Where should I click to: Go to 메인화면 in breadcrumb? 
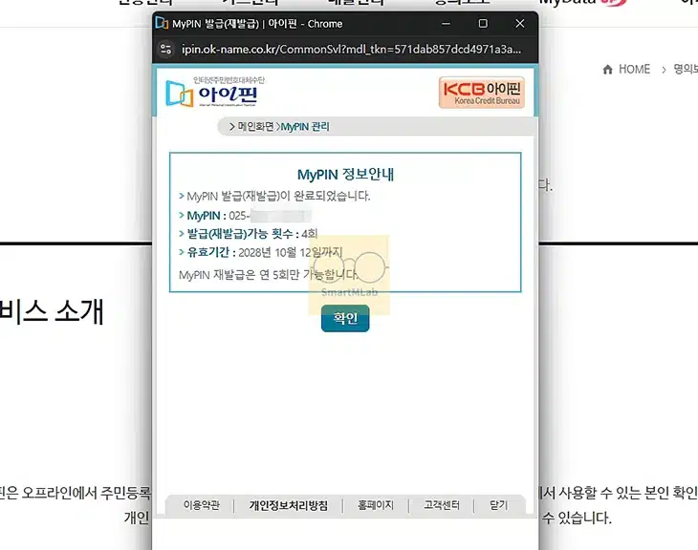(255, 127)
